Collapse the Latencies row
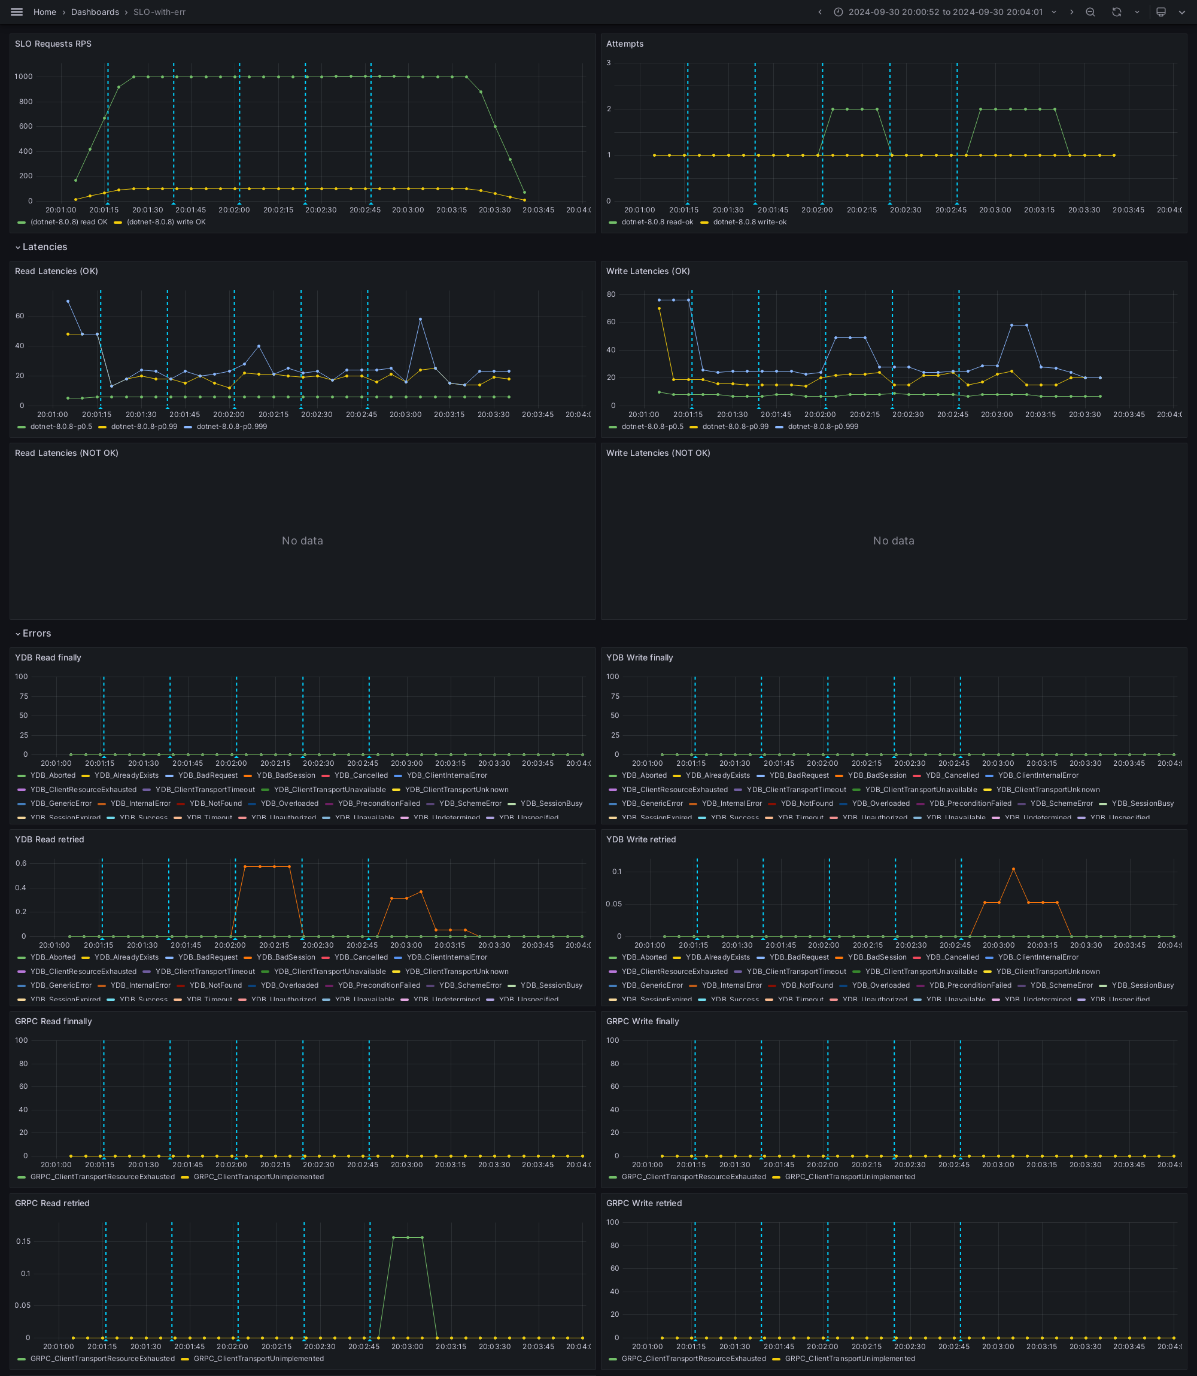 click(x=41, y=247)
